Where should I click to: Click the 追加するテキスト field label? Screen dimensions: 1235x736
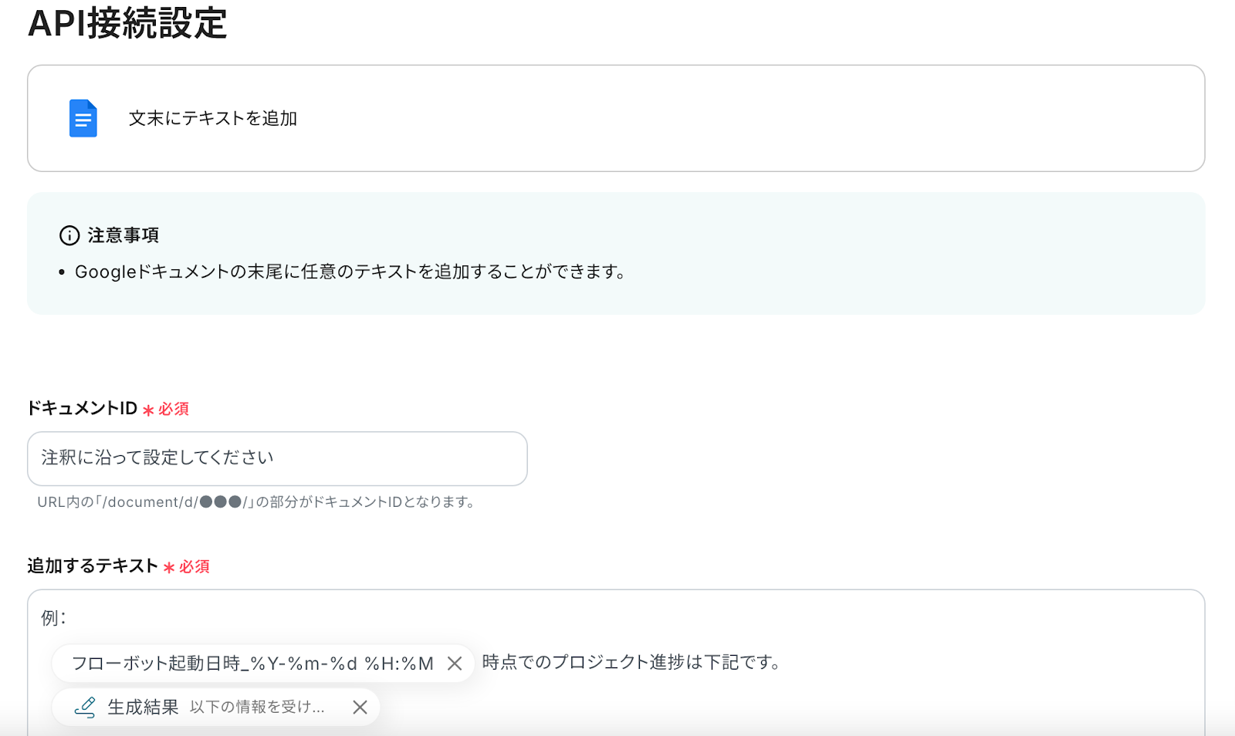click(x=93, y=566)
